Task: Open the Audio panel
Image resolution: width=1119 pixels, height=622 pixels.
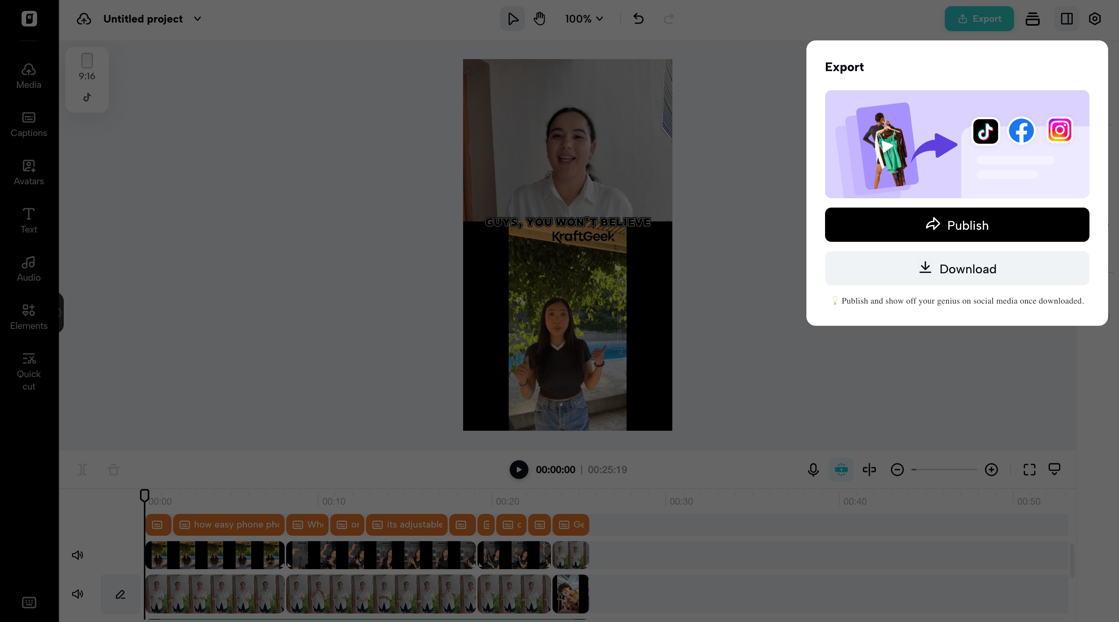Action: click(28, 268)
